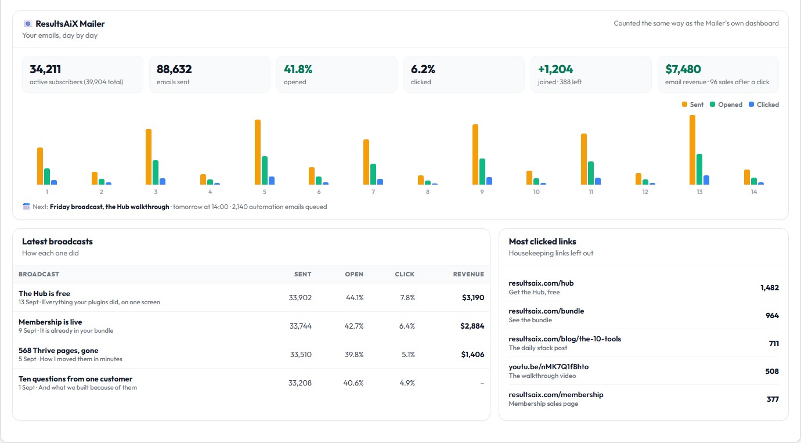Image resolution: width=801 pixels, height=443 pixels.
Task: Click the $3,190 revenue value
Action: [x=472, y=298]
